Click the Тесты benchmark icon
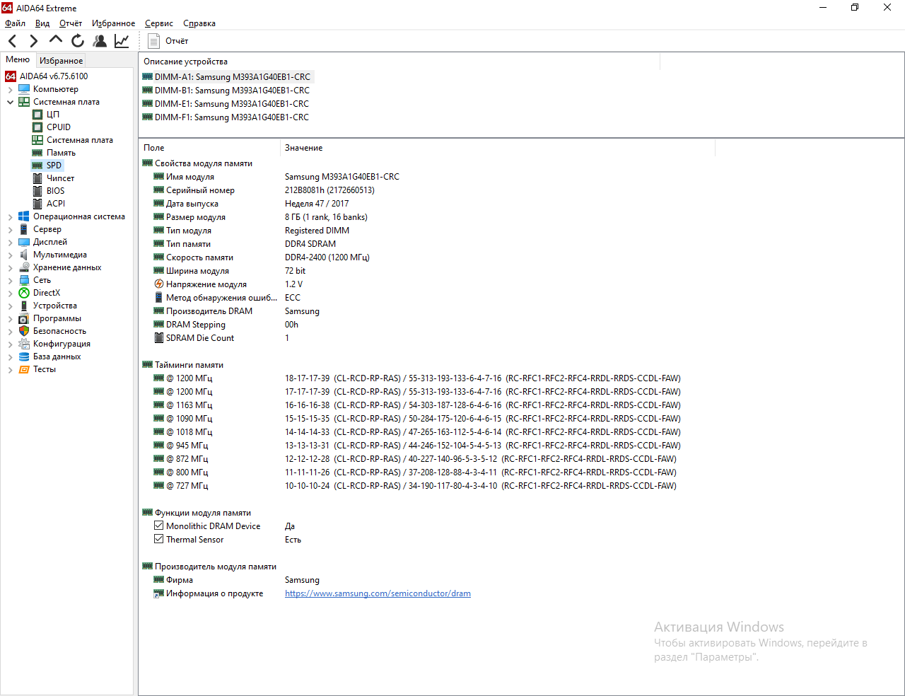 click(24, 369)
